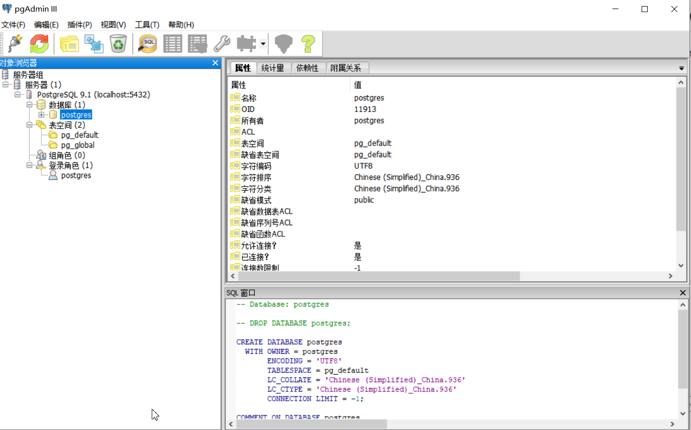Click the pgAdmin III title bar icon

click(7, 9)
